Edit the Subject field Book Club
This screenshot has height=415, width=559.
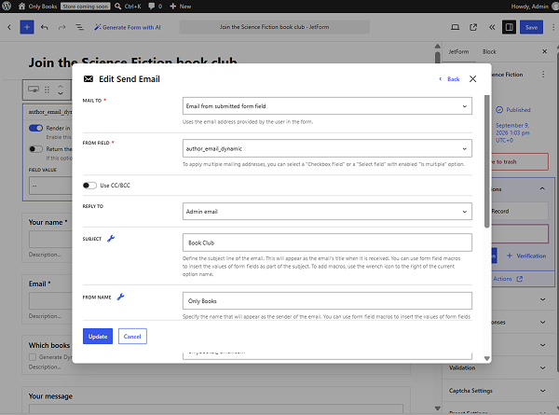click(x=327, y=242)
